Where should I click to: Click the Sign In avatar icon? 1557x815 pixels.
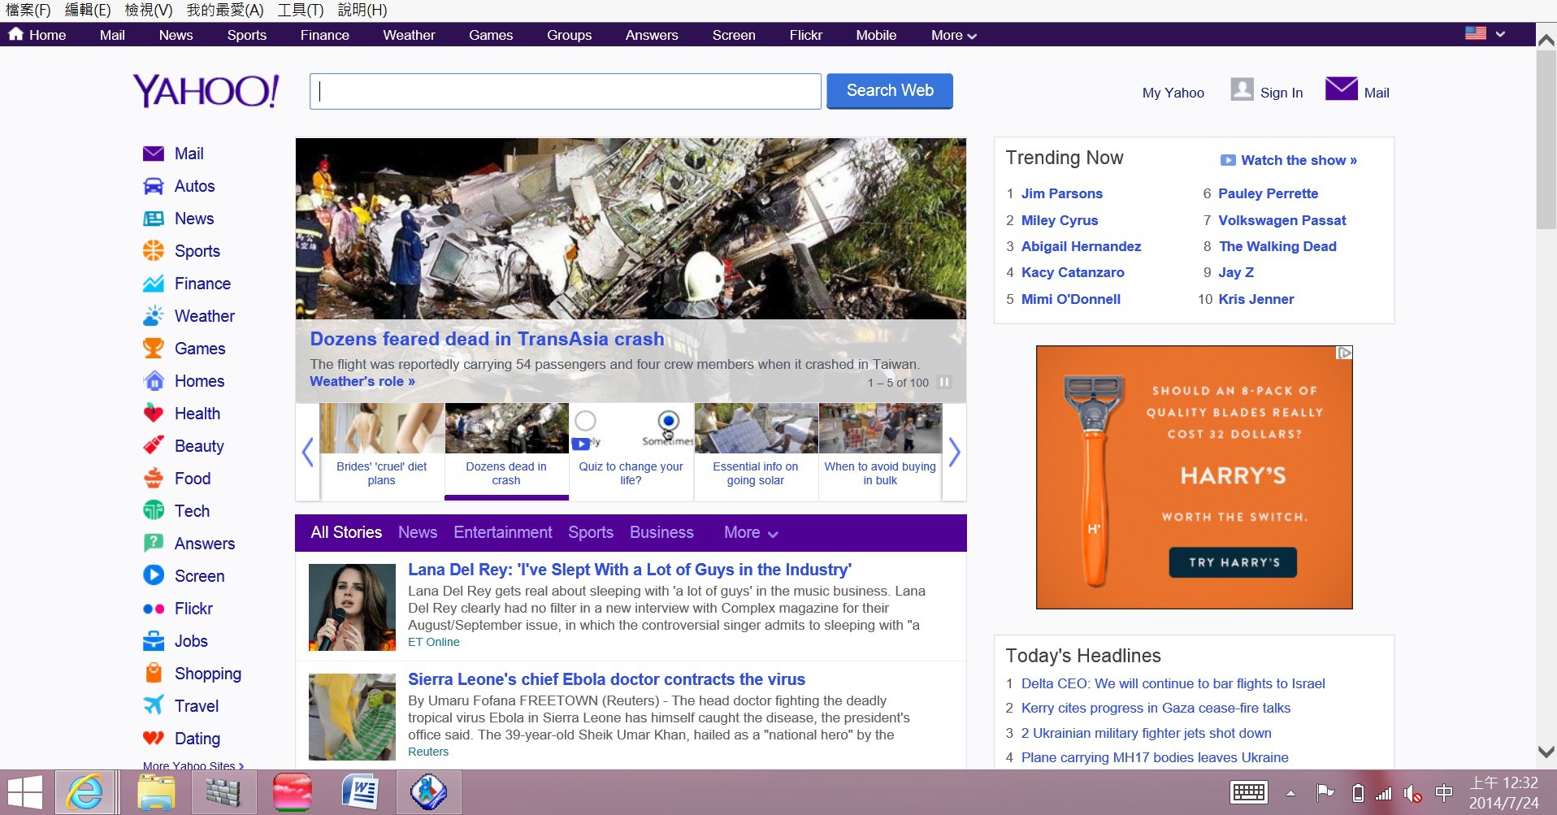point(1242,89)
